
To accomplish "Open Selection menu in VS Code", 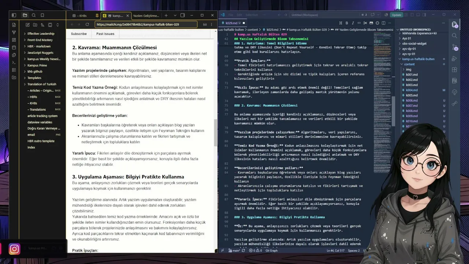I will (252, 15).
